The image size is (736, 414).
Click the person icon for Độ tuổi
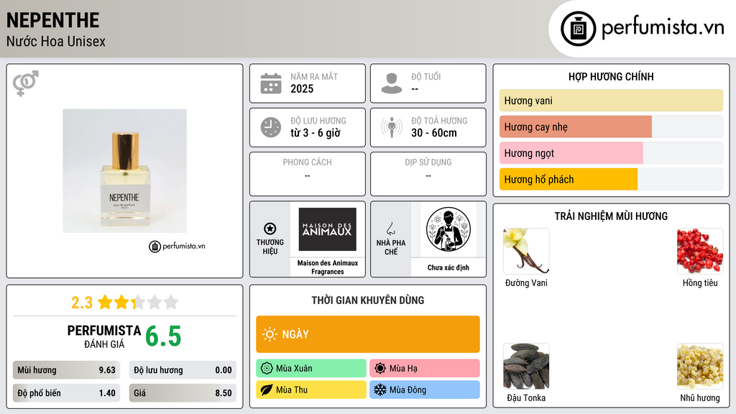tap(392, 83)
